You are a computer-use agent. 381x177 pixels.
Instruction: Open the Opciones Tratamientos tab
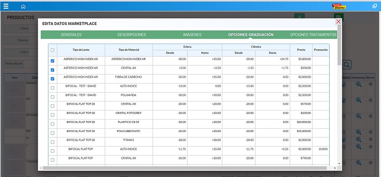tap(313, 34)
